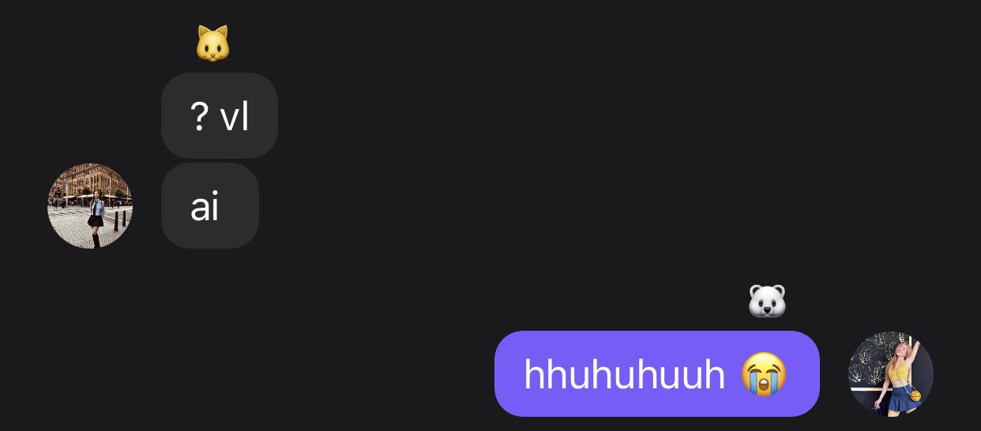Select the purple "hhuhuhuuh" message bubble

pyautogui.click(x=657, y=373)
